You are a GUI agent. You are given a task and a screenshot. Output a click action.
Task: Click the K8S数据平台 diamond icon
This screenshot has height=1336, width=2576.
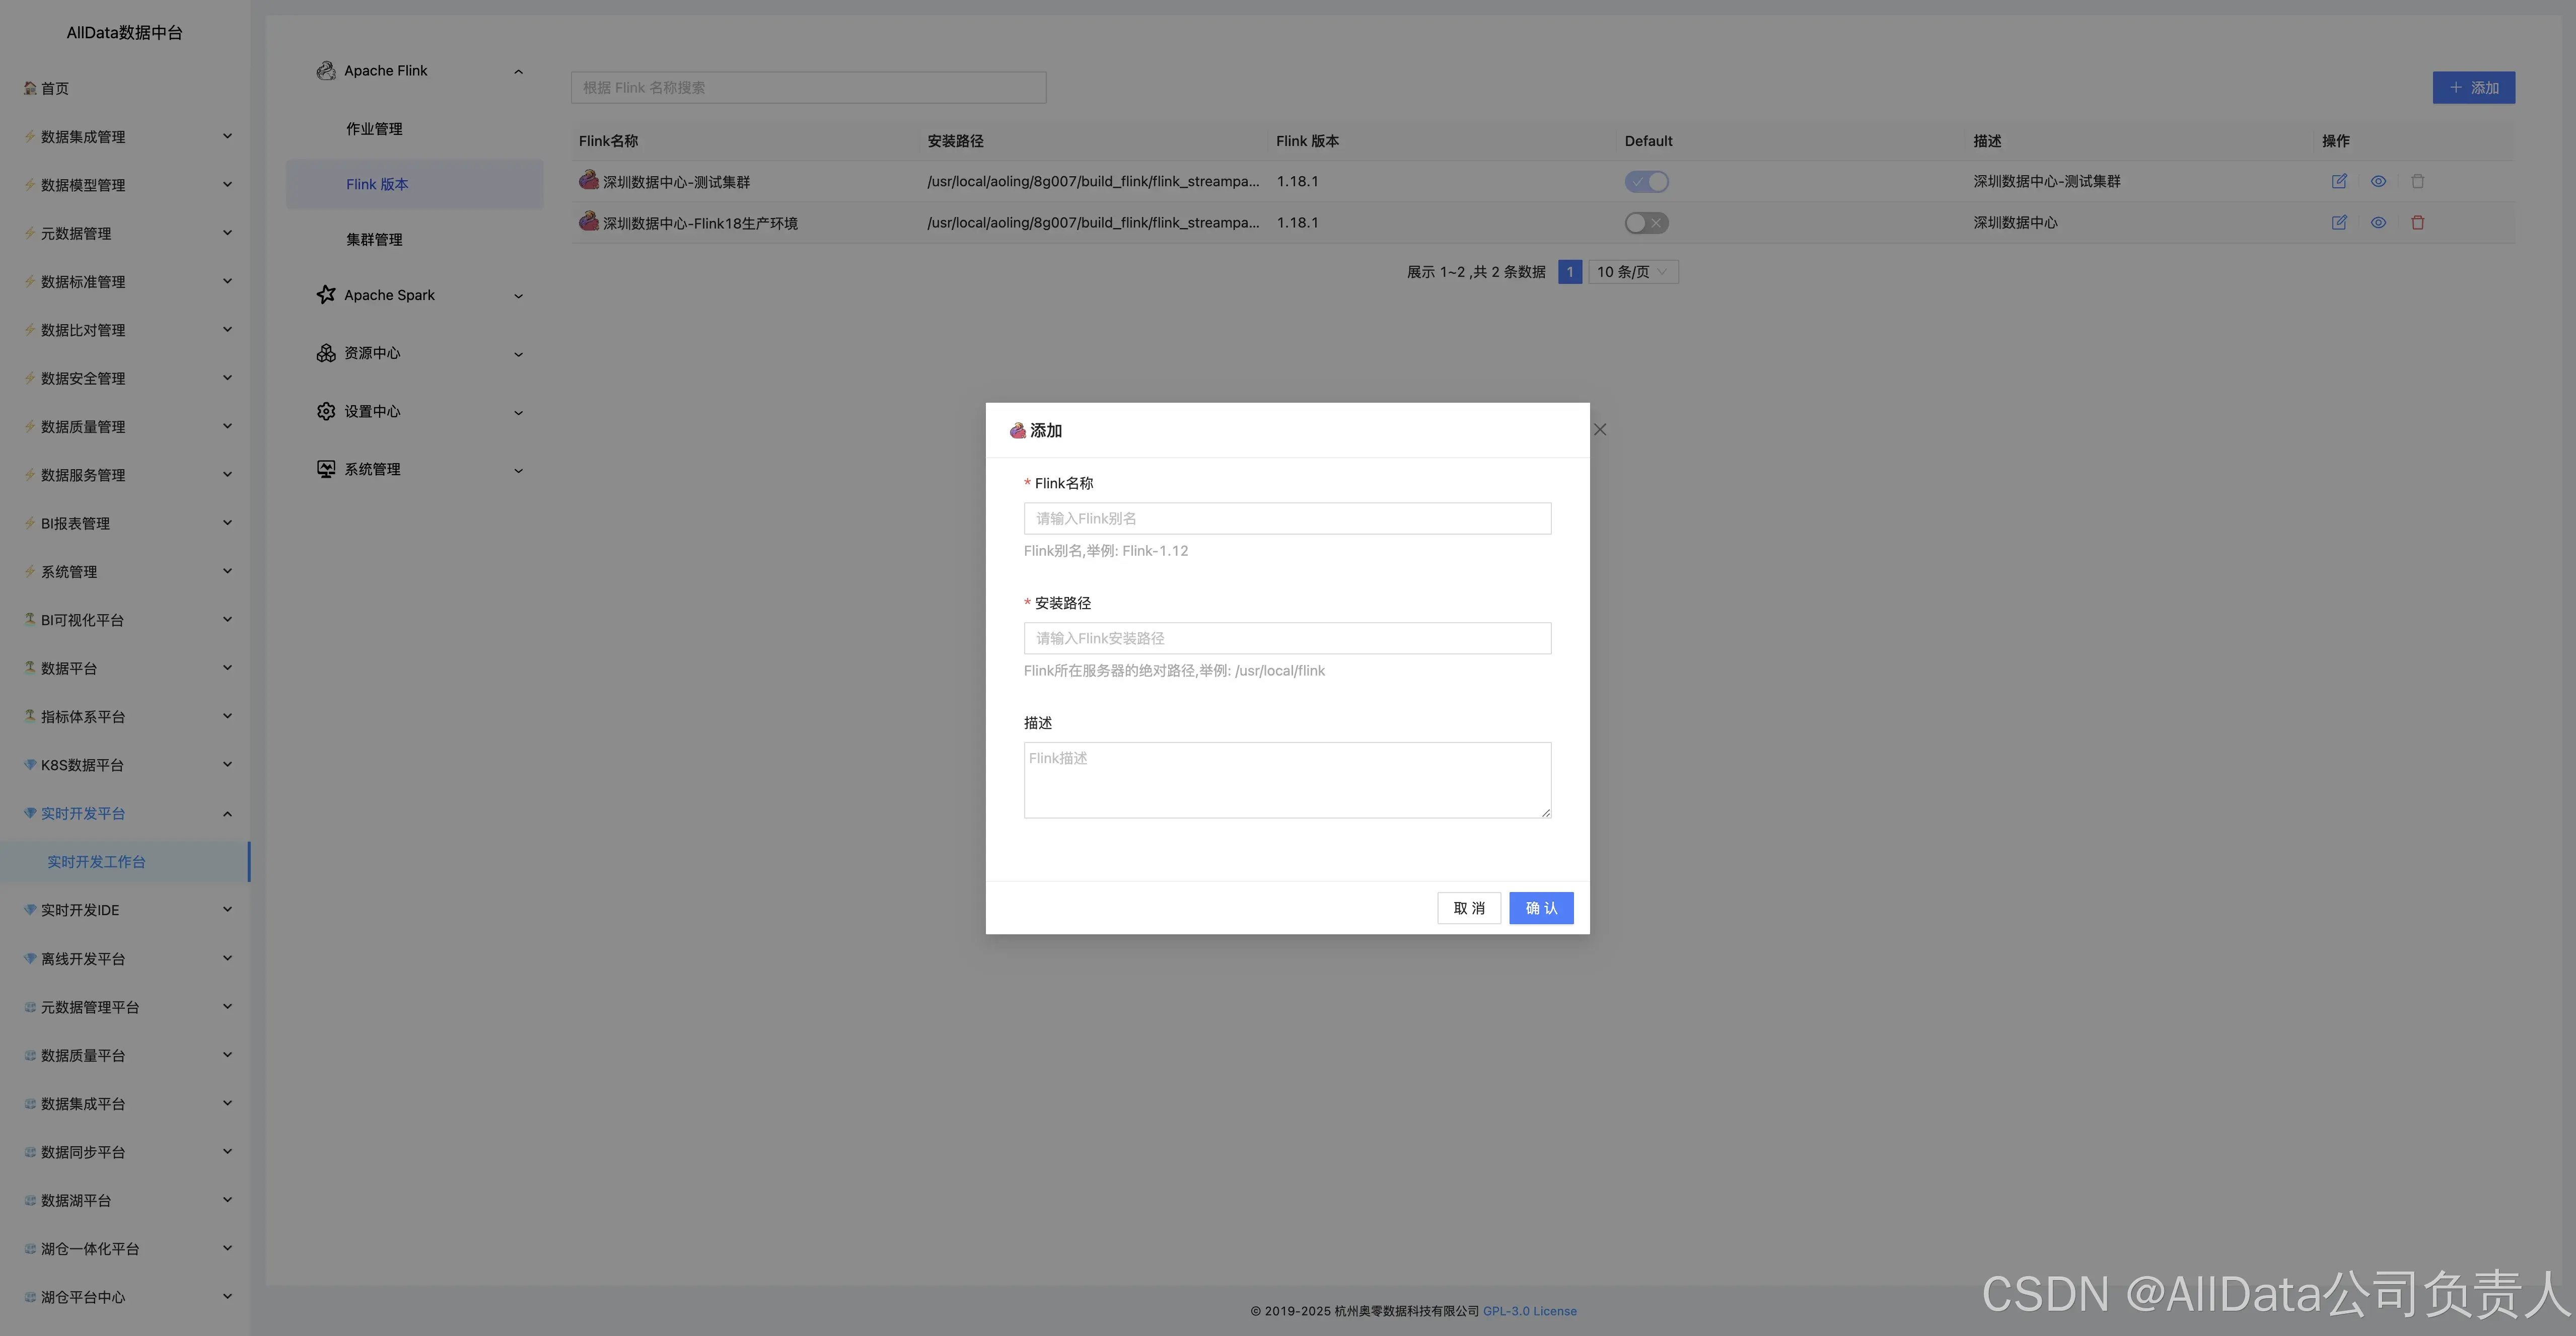click(30, 764)
